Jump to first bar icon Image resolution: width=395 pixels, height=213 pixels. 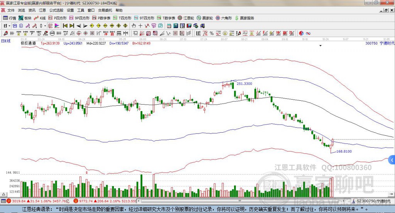65,26
